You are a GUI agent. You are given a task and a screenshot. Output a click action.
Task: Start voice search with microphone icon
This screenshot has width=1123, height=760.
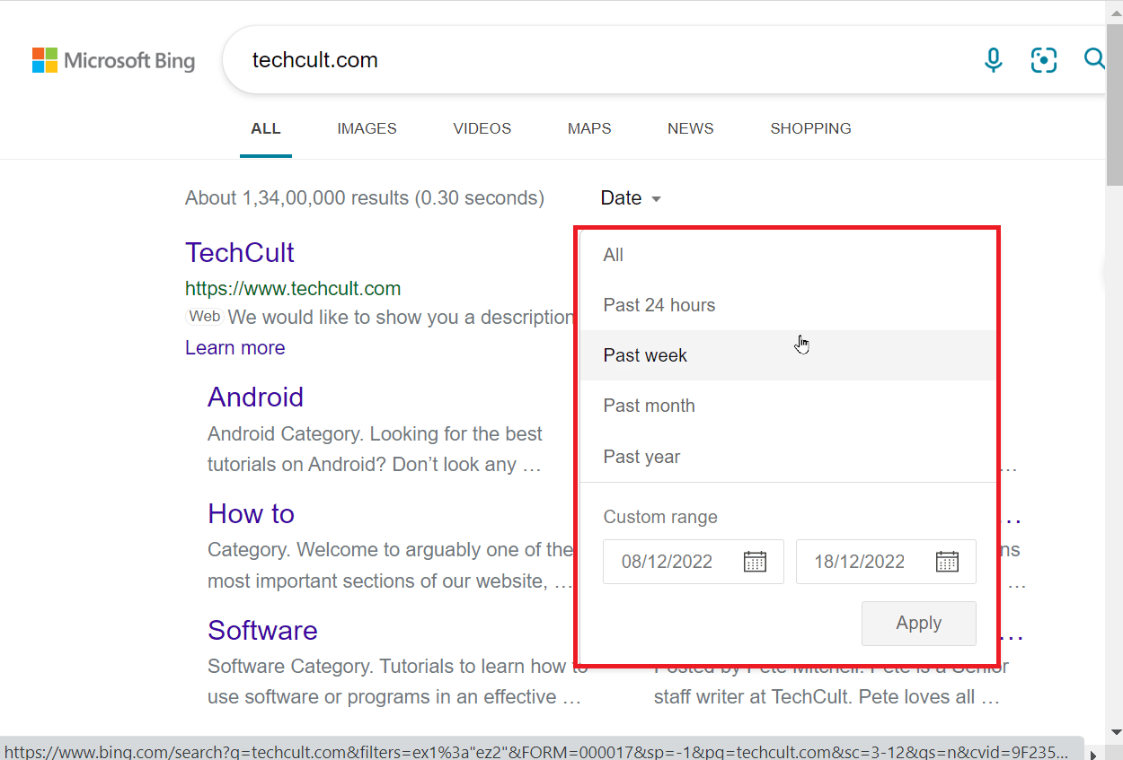(993, 60)
